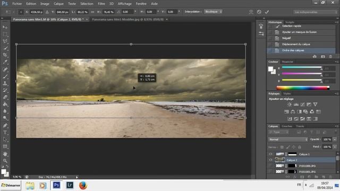
Task: Select the Déplacement du calque history state
Action: [x=301, y=44]
